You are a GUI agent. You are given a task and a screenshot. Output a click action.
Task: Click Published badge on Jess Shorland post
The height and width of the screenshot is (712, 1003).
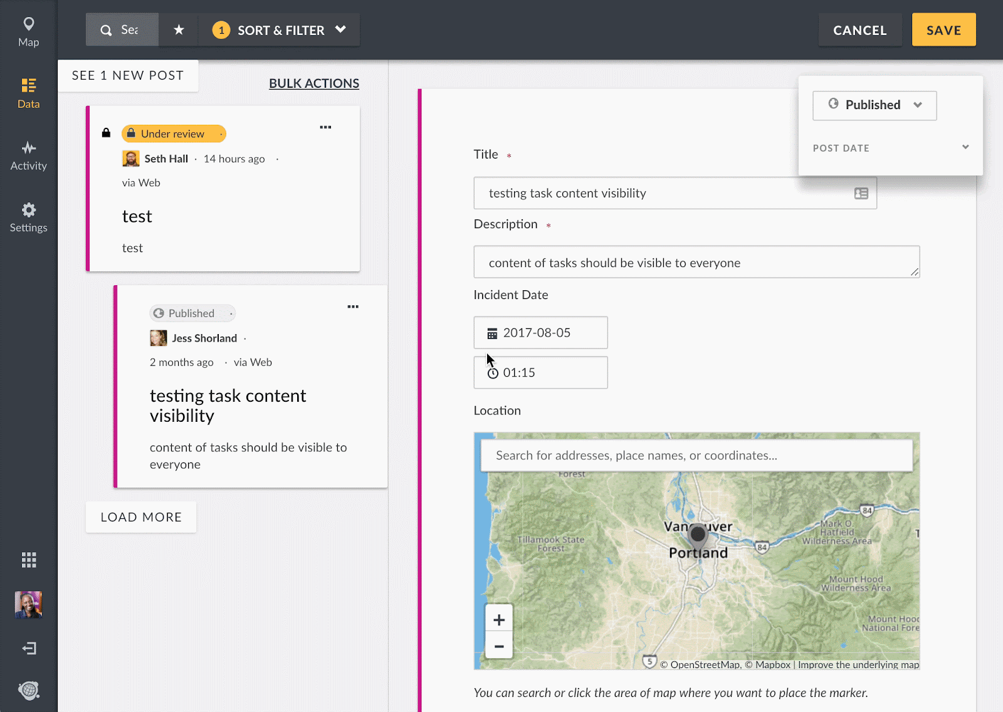(x=192, y=313)
